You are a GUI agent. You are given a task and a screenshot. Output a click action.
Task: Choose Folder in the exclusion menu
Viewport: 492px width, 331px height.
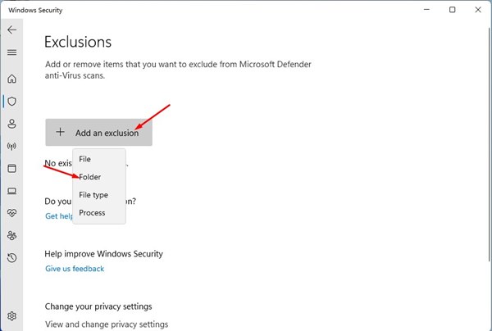[89, 177]
